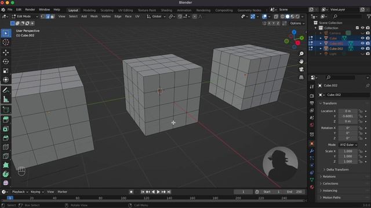Image resolution: width=371 pixels, height=208 pixels.
Task: Toggle camera view icon in viewport
Action: click(x=301, y=69)
